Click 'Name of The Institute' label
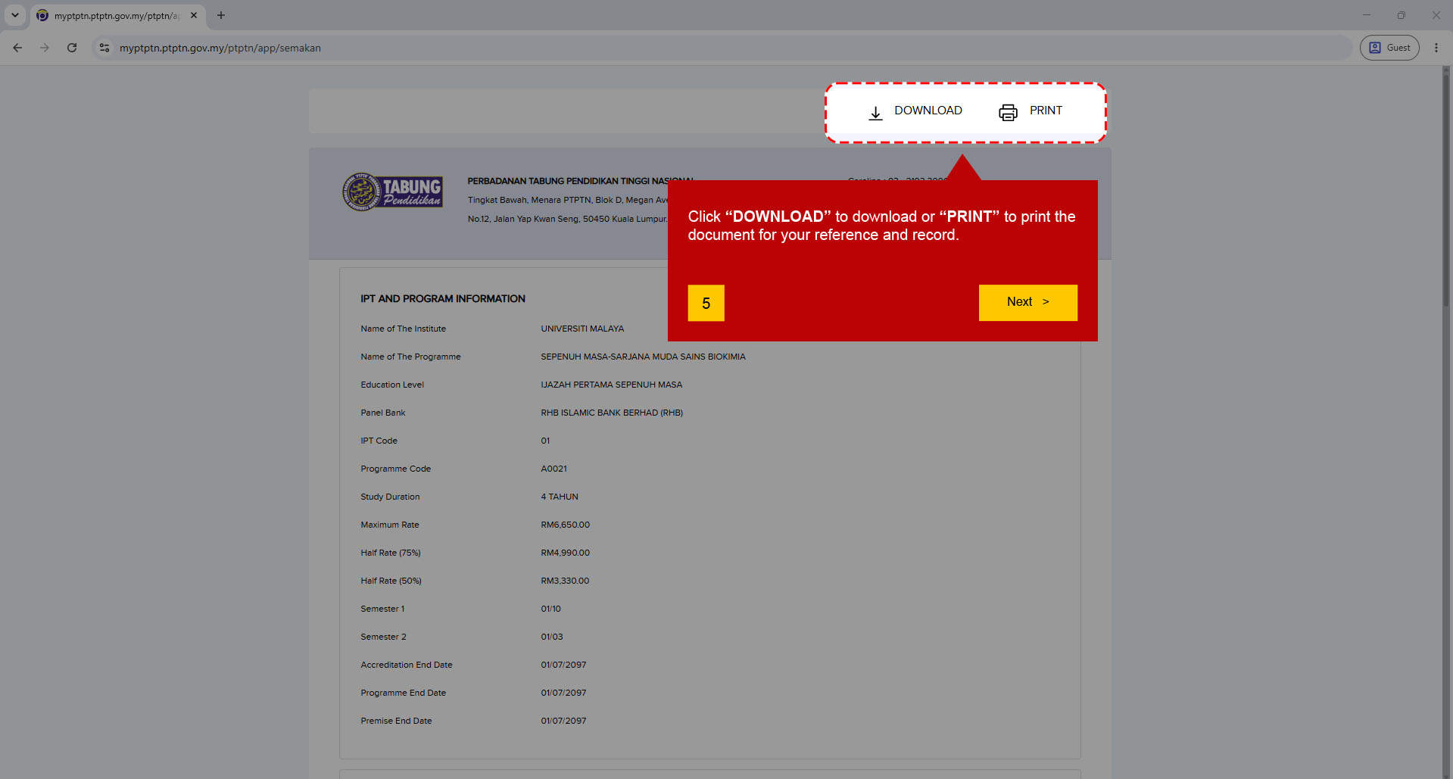 click(x=403, y=329)
